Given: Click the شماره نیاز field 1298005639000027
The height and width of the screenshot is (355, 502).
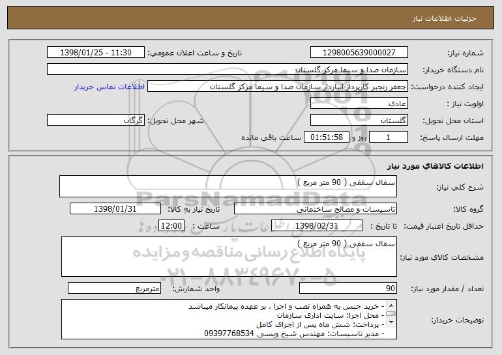Looking at the screenshot, I should tap(359, 52).
